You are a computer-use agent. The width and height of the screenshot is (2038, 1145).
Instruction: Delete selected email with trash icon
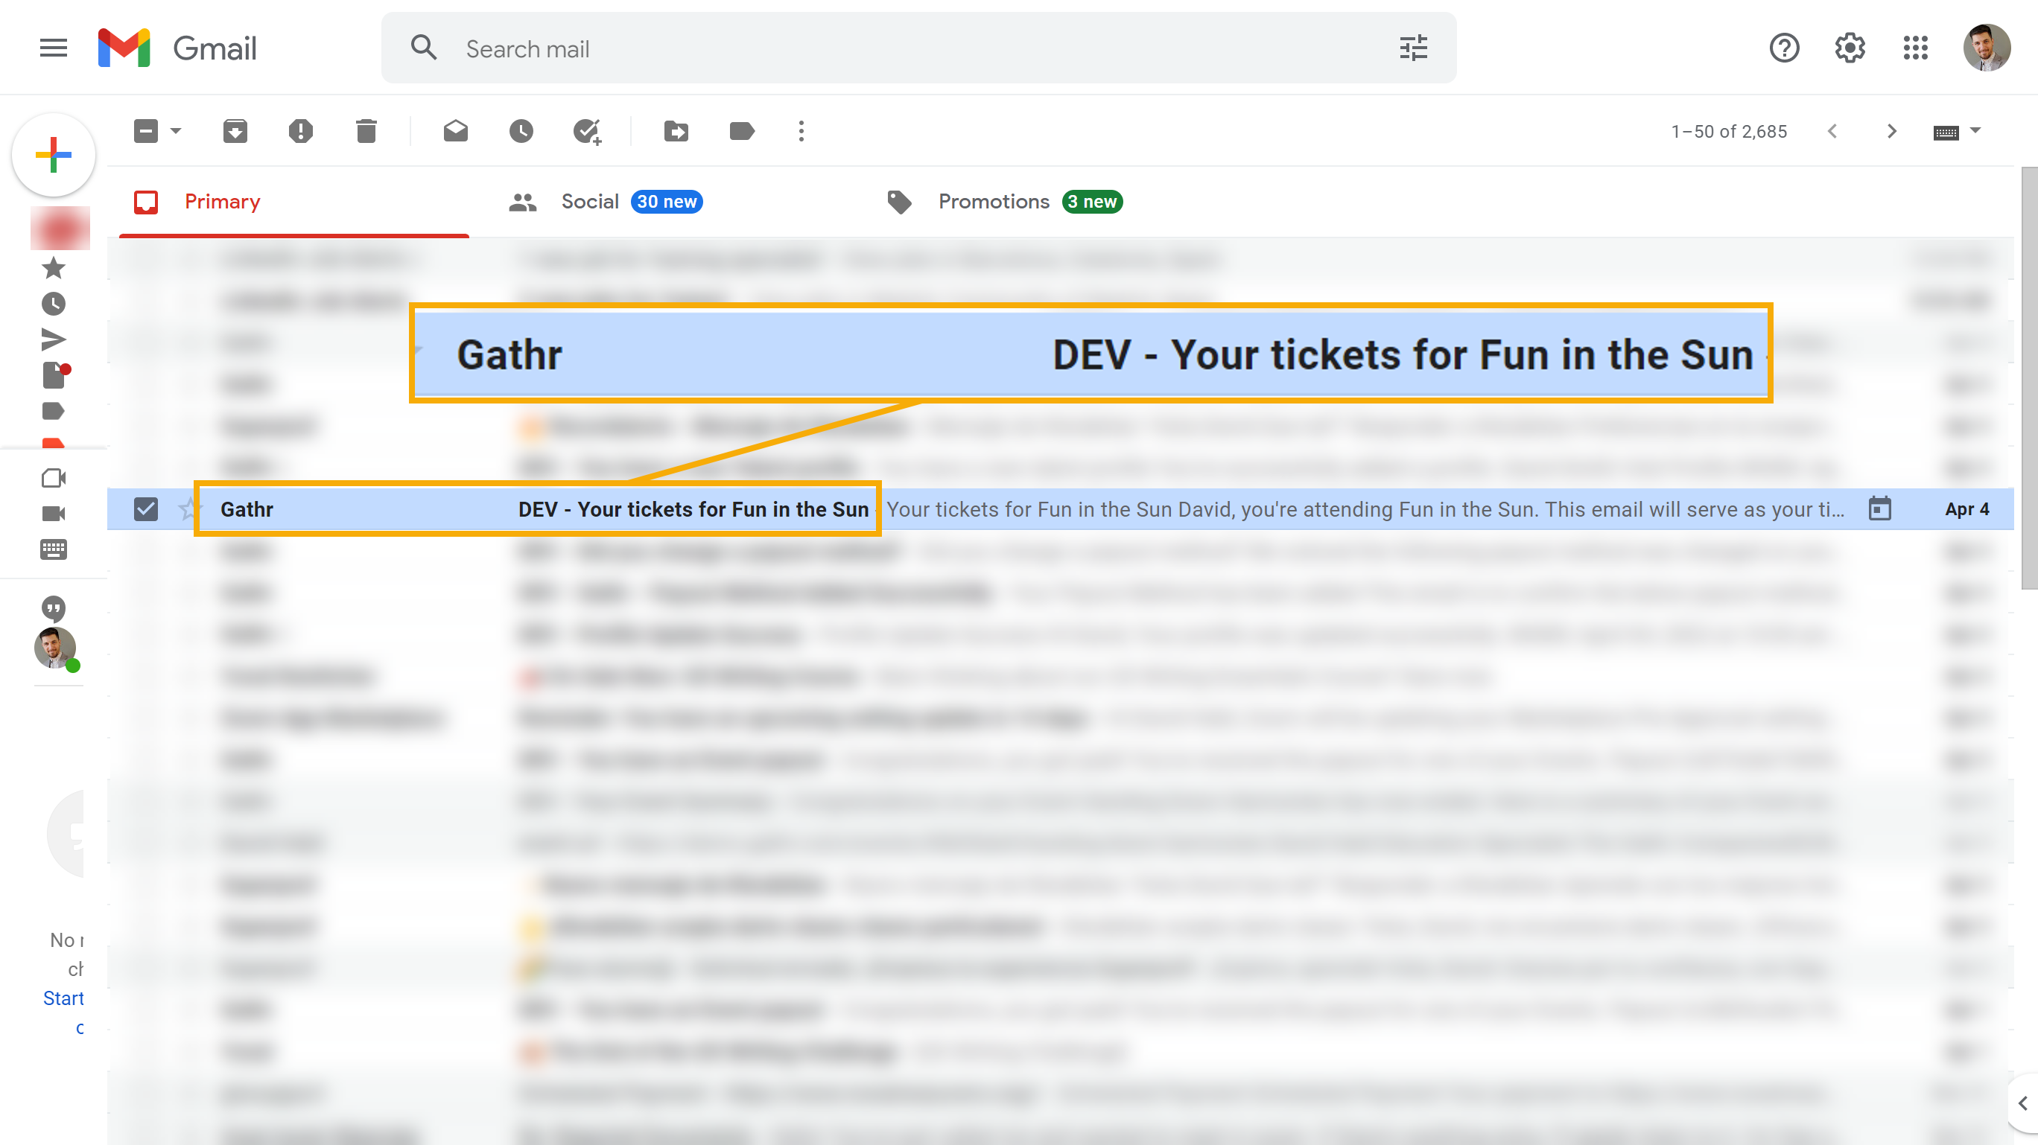point(366,131)
